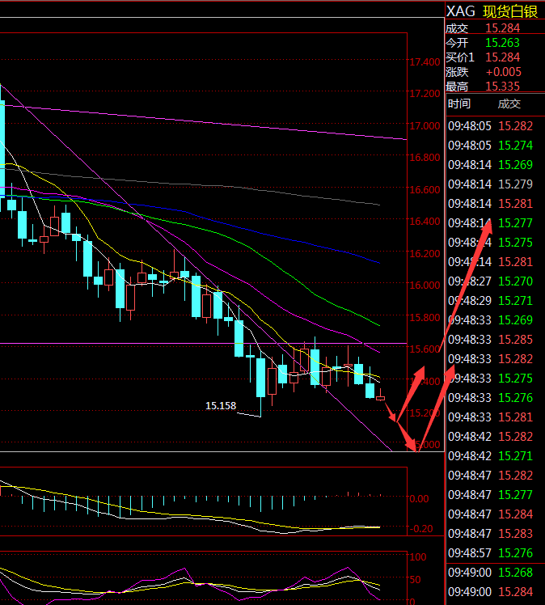This screenshot has width=545, height=605.
Task: Click the 15.158 low price label on chart
Action: coord(221,405)
